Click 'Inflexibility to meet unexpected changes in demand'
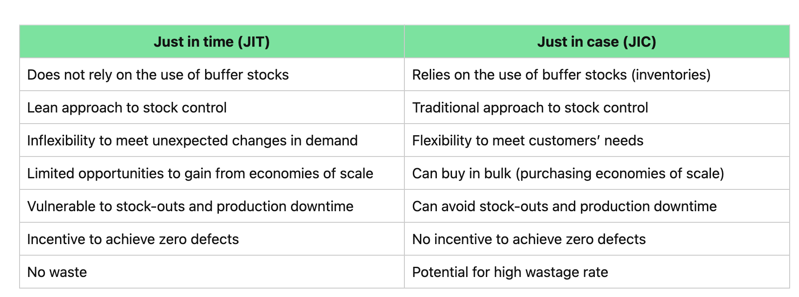The height and width of the screenshot is (297, 799). (x=192, y=140)
